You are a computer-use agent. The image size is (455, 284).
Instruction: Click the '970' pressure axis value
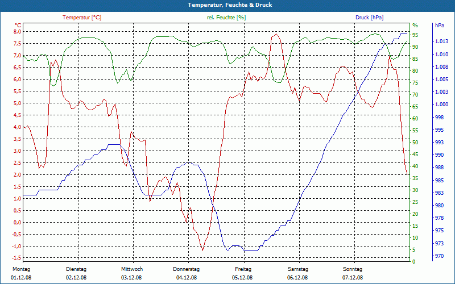coord(439,256)
